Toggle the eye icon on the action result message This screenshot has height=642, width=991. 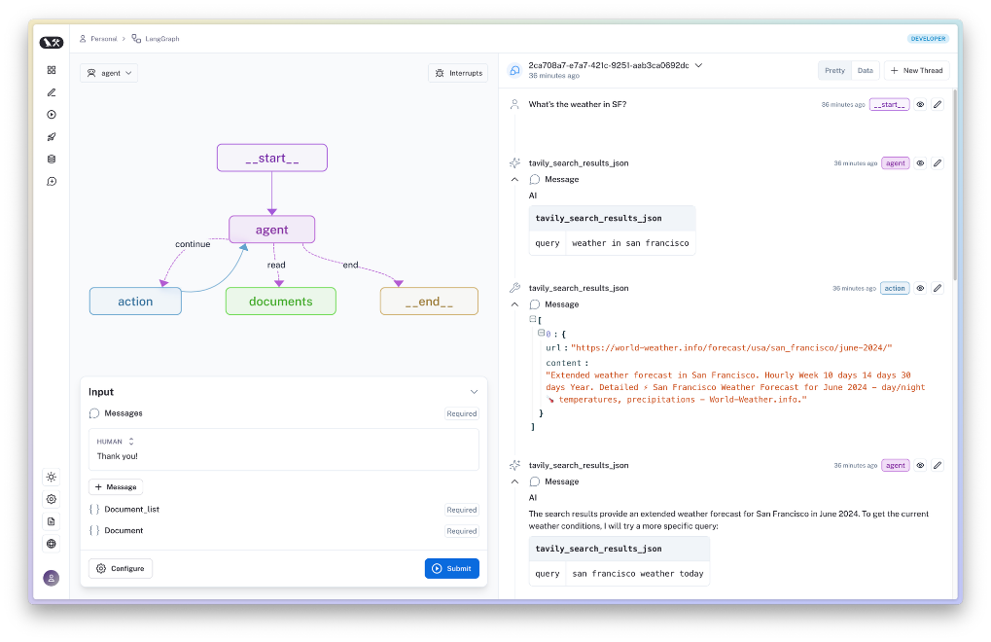pos(920,288)
